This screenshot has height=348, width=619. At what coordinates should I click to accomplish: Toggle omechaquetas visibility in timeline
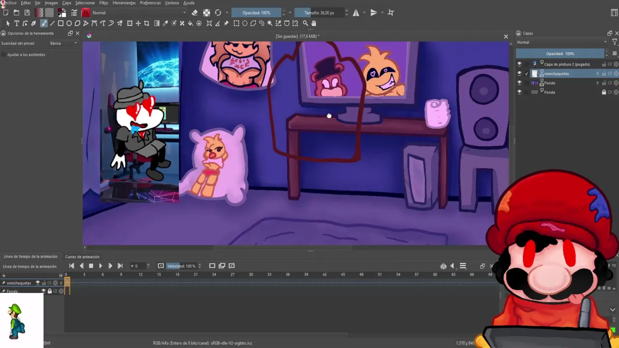coord(38,283)
